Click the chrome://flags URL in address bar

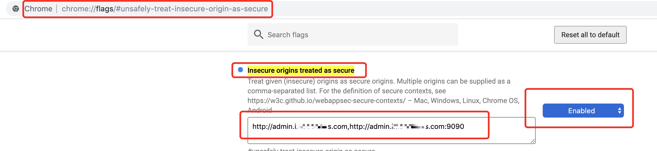tap(165, 9)
